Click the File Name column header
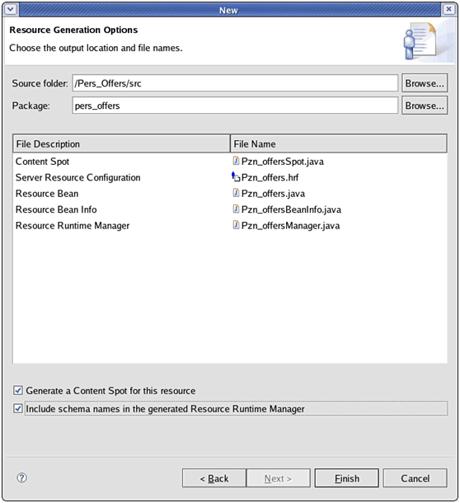Screen dimensions: 460x503 click(x=339, y=143)
